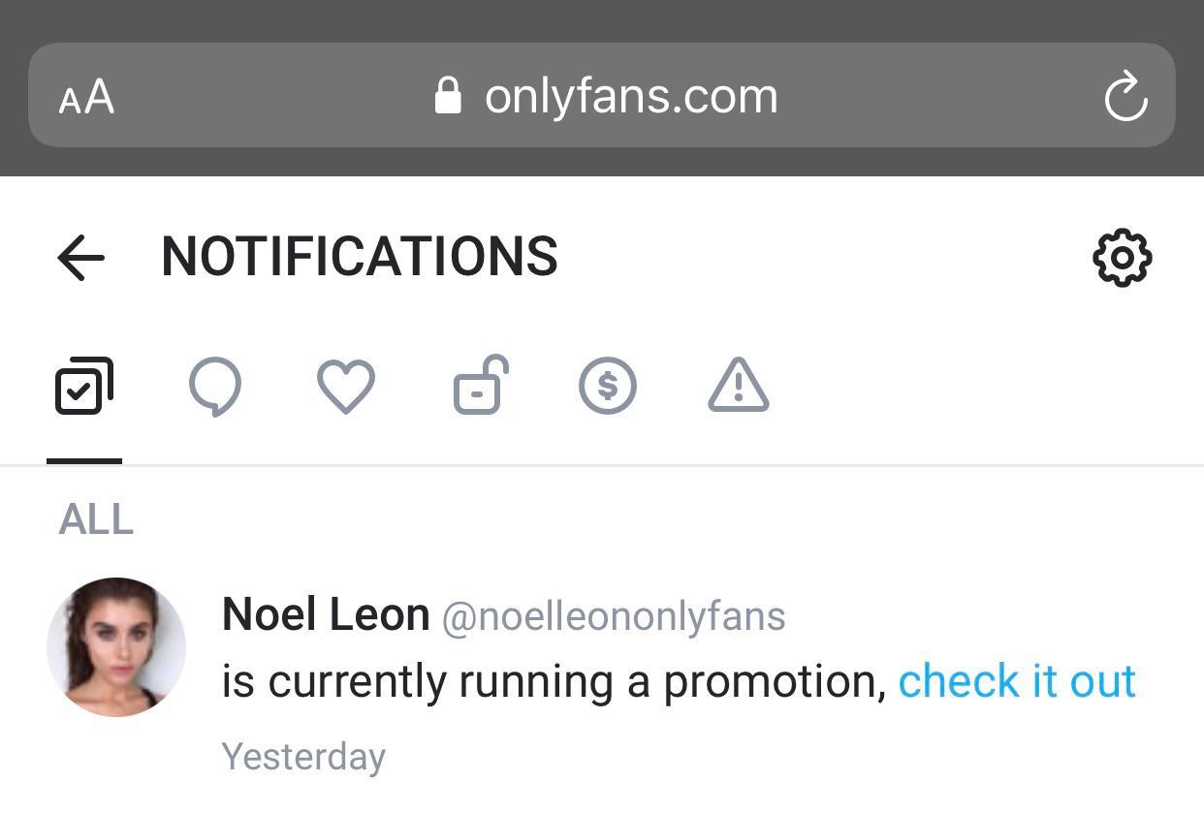This screenshot has width=1204, height=814.
Task: Tap the AA text size button
Action: point(86,97)
